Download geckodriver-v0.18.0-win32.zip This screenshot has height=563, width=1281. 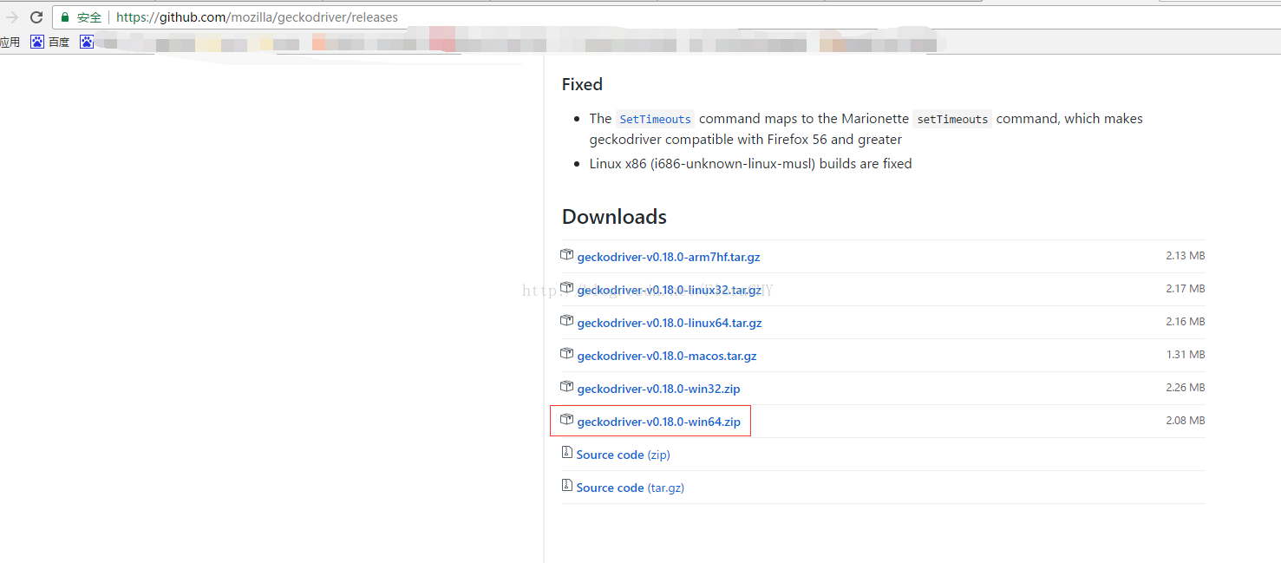click(659, 389)
